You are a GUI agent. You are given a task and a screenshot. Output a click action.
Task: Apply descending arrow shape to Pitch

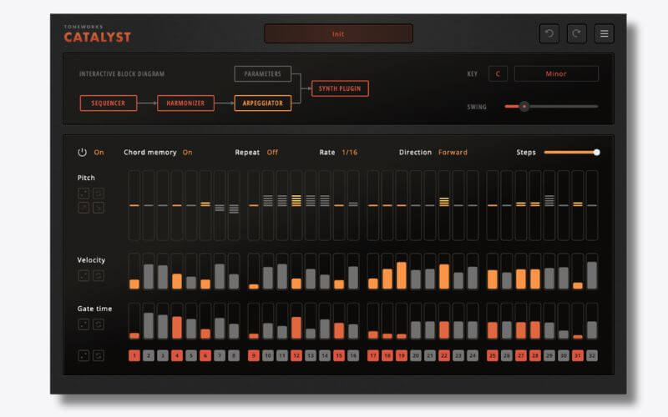click(x=99, y=208)
